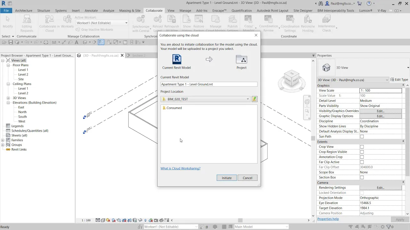Click the Collaborate in Cloud ribbon icon
Screen dimensions: 410x230
click(x=49, y=24)
